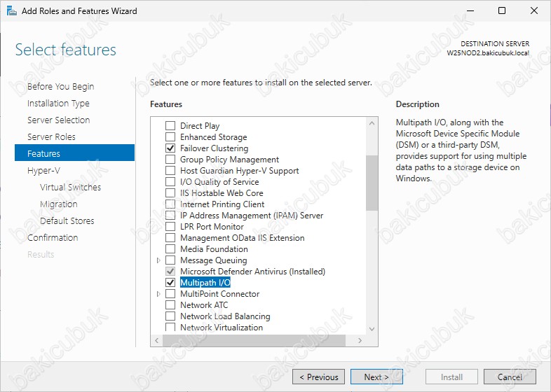Check the Message Queuing checkbox
Viewport: 551px width, 392px height.
(170, 260)
